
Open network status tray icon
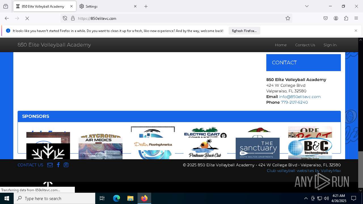click(320, 198)
